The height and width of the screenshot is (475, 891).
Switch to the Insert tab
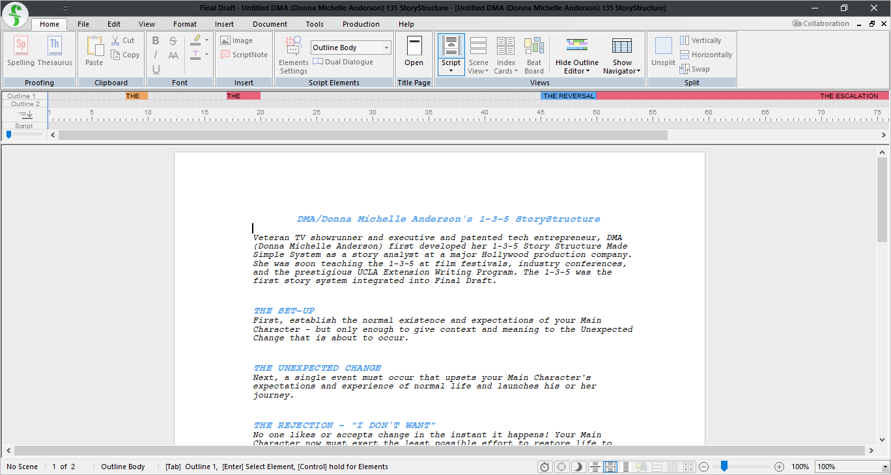pos(224,24)
